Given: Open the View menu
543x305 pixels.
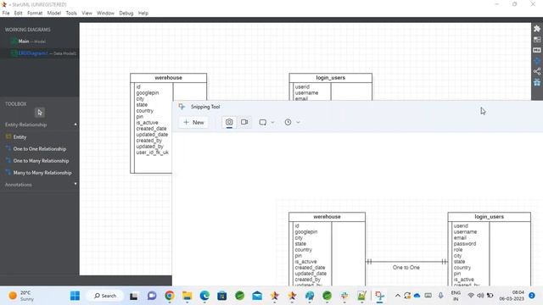Looking at the screenshot, I should [x=87, y=14].
